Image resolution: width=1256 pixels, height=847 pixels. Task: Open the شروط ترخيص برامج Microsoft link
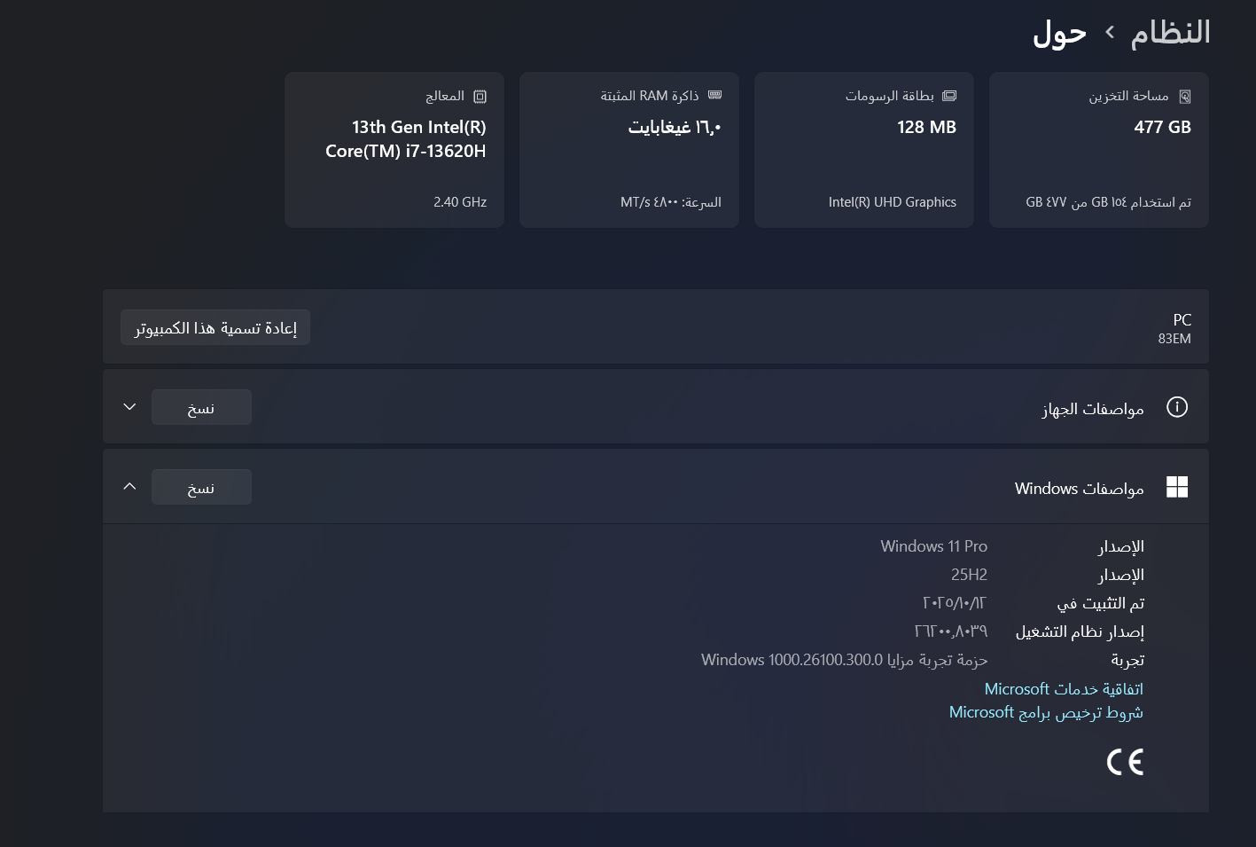coord(1046,713)
